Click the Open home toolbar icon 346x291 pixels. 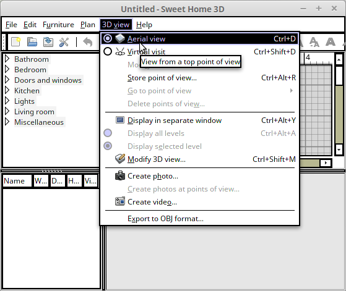(x=32, y=42)
